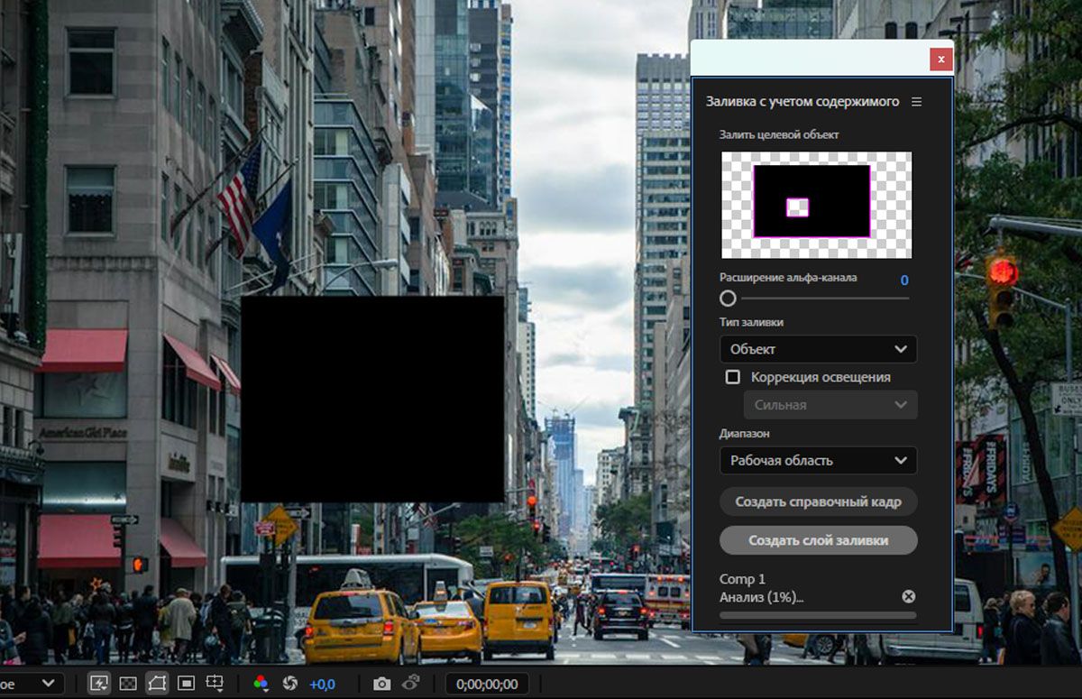Image resolution: width=1082 pixels, height=699 pixels.
Task: Select the Region of Interest icon
Action: 186,684
